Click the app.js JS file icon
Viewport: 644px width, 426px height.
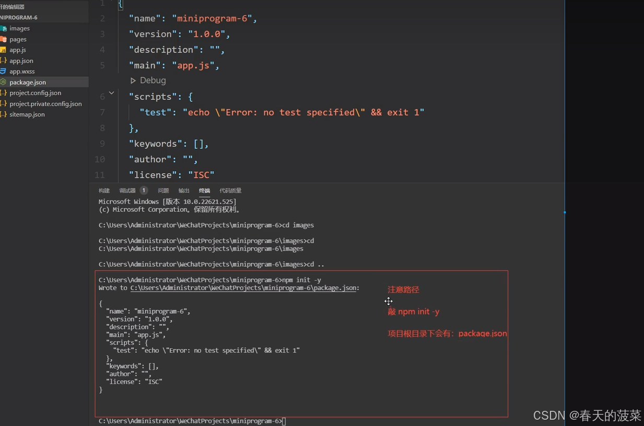(3, 50)
